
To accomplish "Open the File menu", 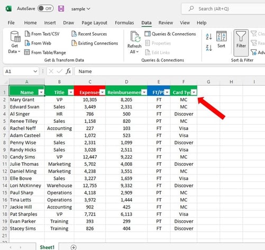I will coord(11,23).
